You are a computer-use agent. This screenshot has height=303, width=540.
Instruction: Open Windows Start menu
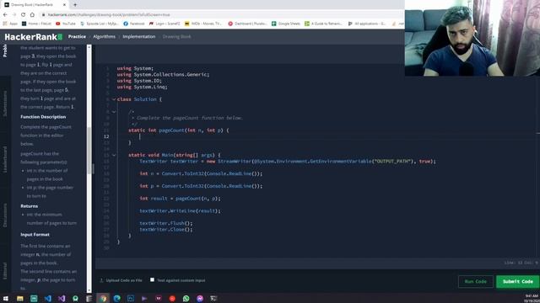(x=6, y=299)
